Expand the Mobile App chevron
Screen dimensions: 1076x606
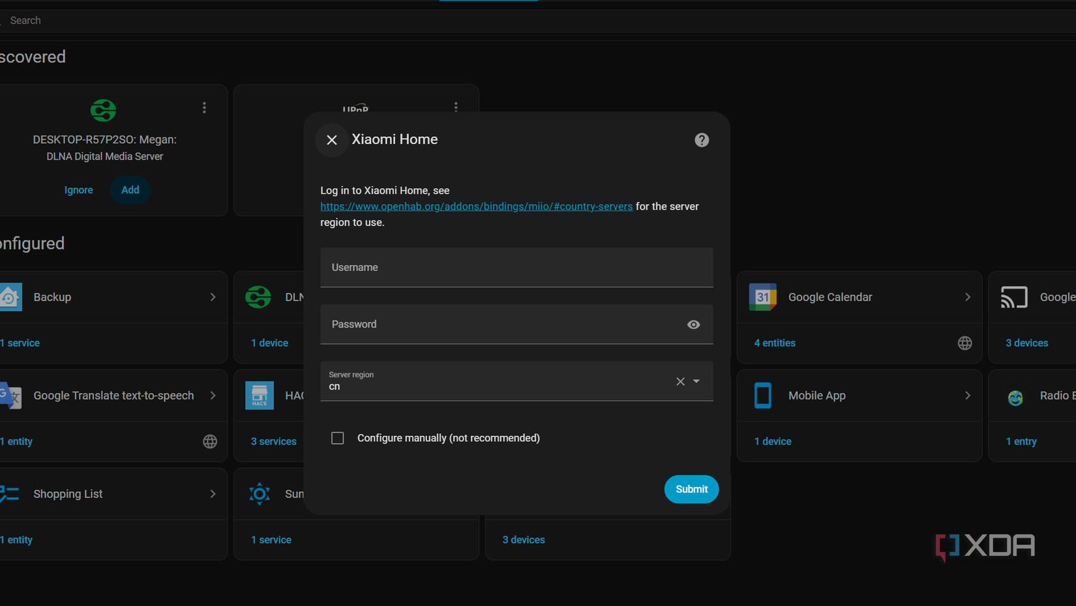pyautogui.click(x=968, y=396)
